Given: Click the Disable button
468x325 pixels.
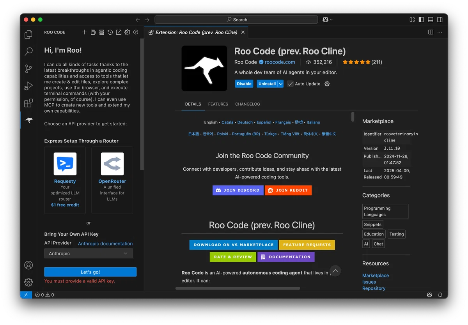Looking at the screenshot, I should tap(244, 84).
